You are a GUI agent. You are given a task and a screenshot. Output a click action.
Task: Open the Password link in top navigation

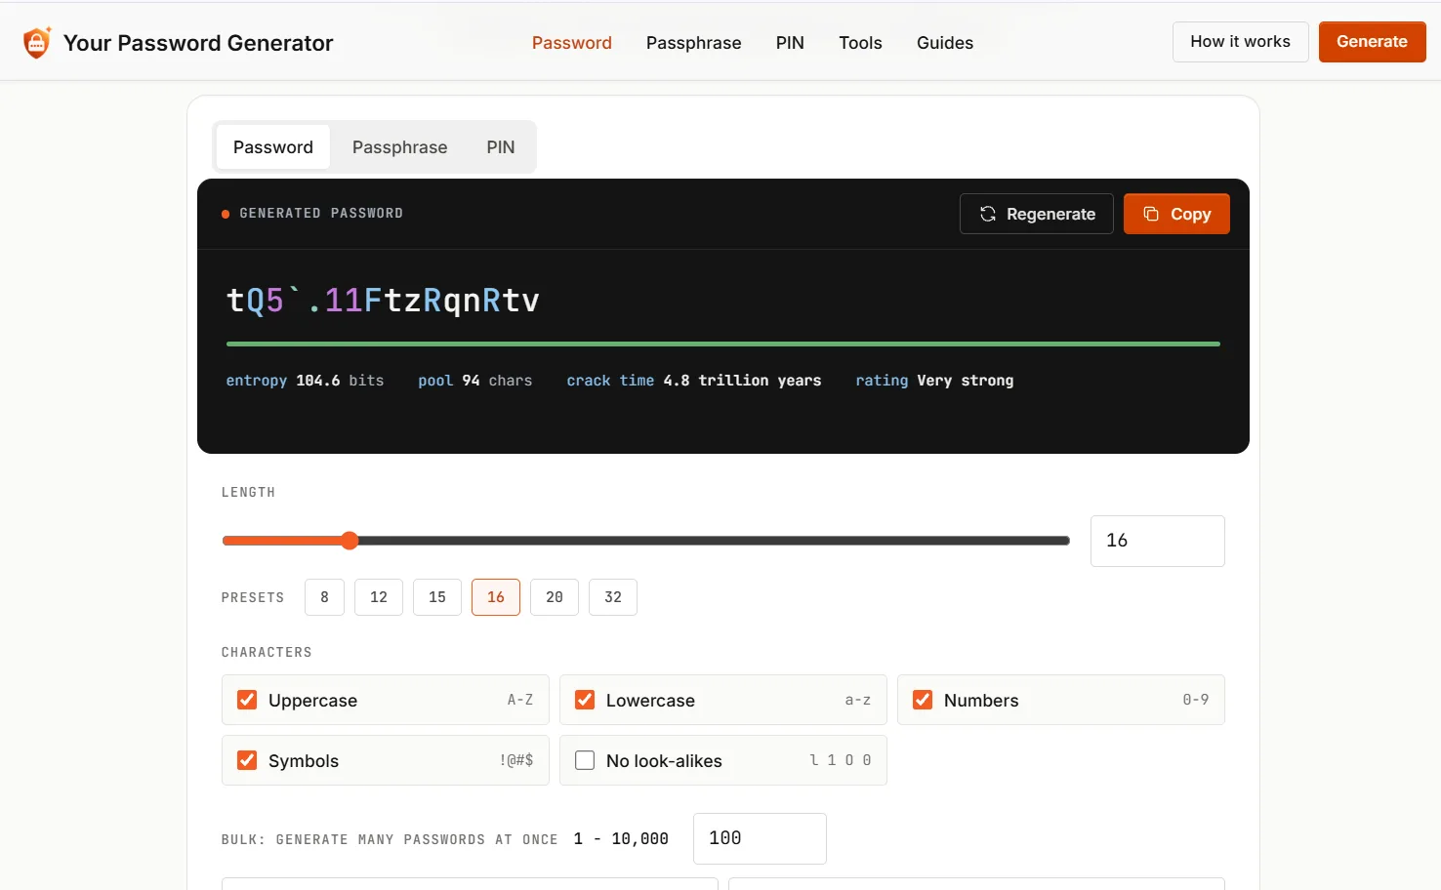pyautogui.click(x=572, y=43)
